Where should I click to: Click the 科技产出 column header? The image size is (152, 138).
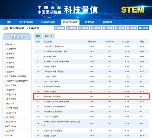(x=92, y=42)
